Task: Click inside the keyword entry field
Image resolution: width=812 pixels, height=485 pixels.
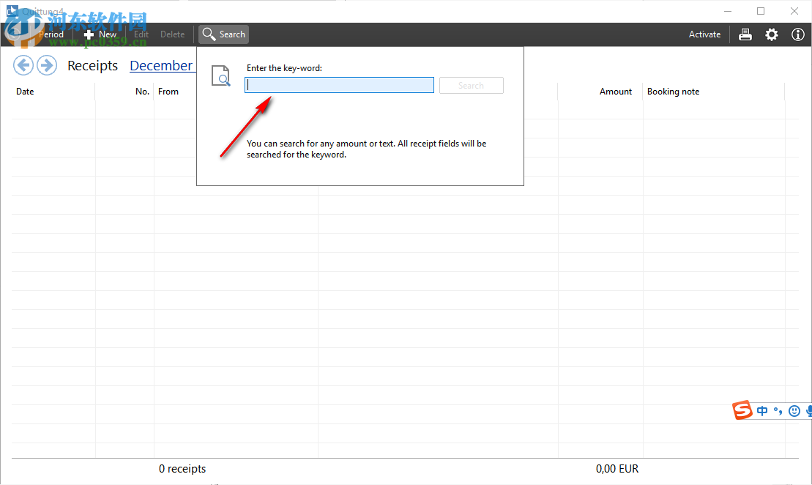Action: (x=338, y=84)
